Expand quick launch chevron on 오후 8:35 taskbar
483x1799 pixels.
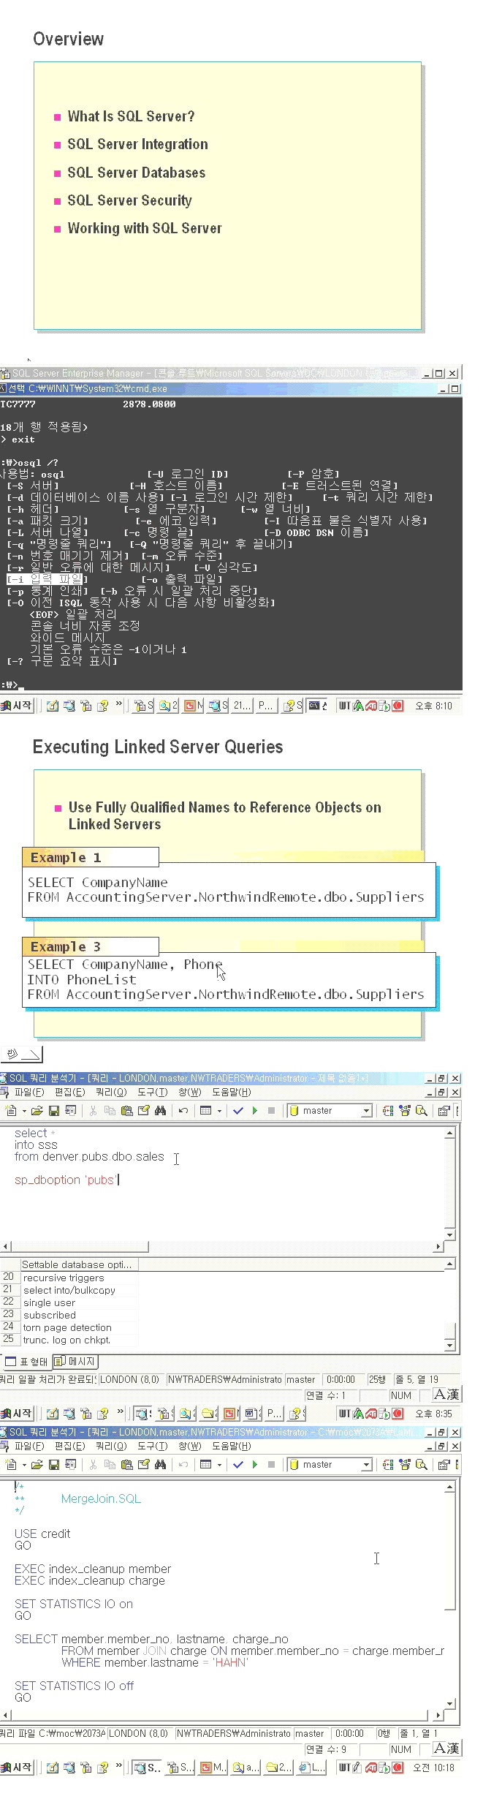coord(120,1412)
